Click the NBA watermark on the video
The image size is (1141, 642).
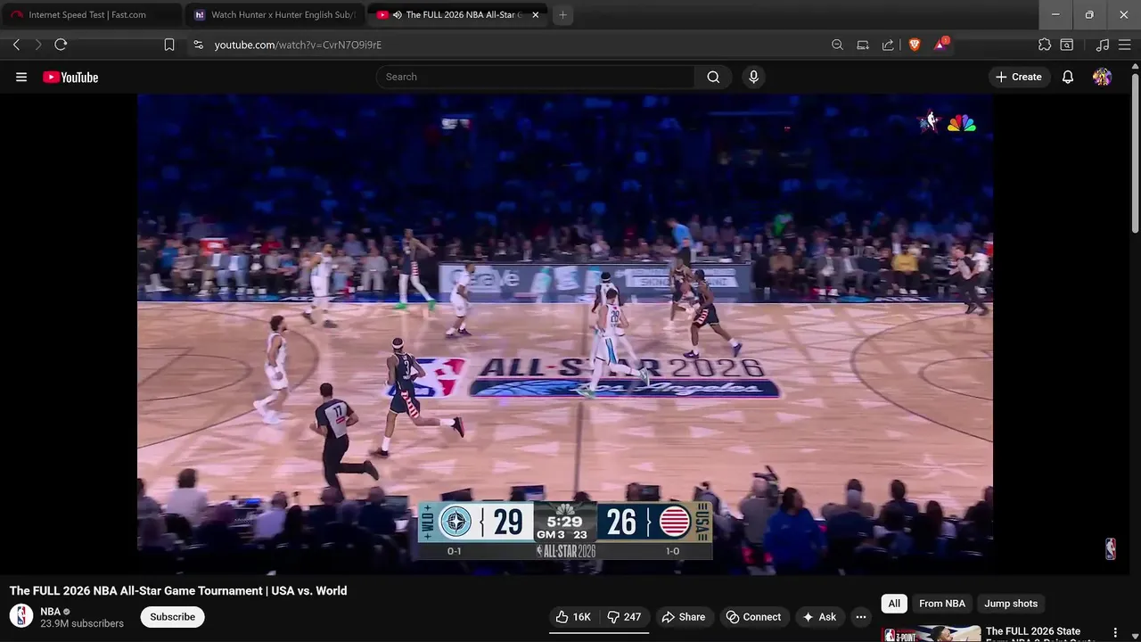pos(1110,548)
